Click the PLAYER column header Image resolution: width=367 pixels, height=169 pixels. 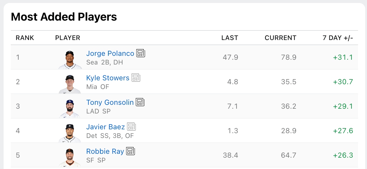pyautogui.click(x=68, y=38)
